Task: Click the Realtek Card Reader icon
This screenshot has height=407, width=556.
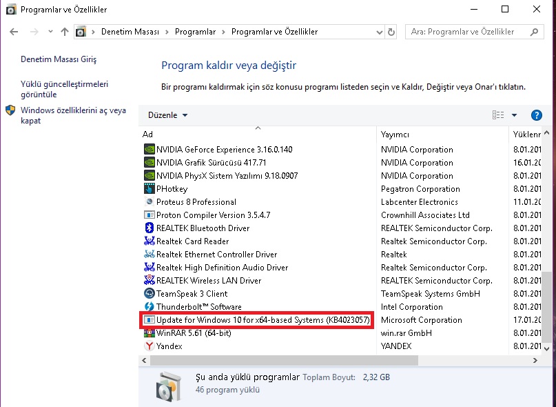Action: [x=150, y=241]
